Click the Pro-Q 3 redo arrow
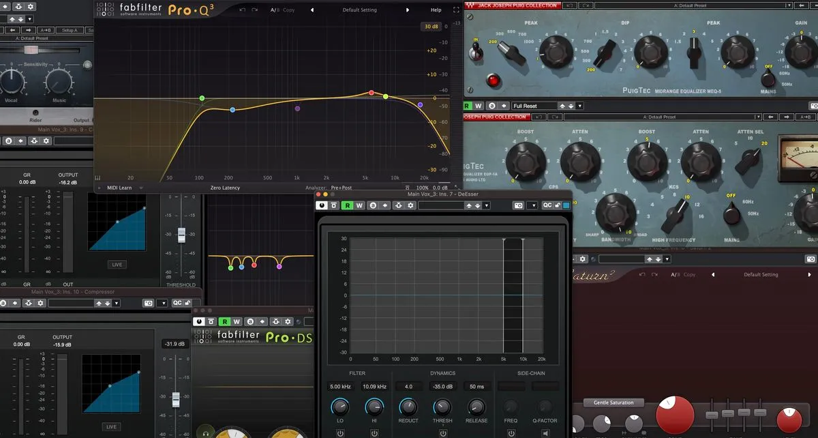 point(255,10)
